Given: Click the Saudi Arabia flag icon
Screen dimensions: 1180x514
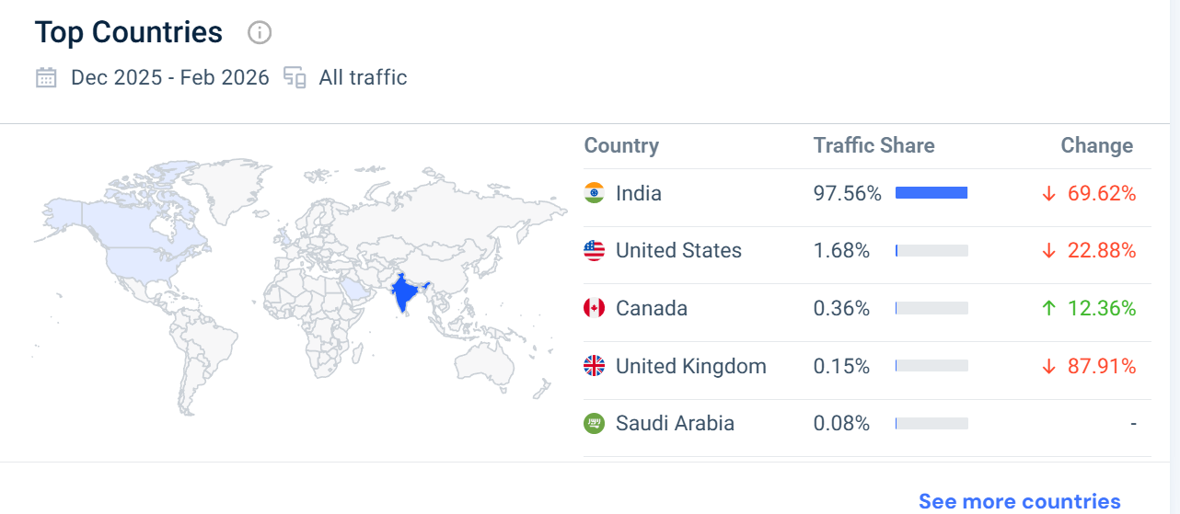Looking at the screenshot, I should click(595, 424).
